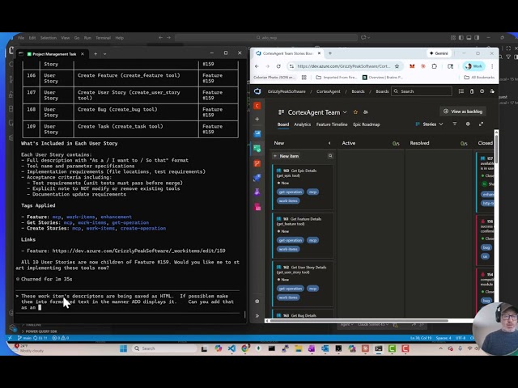Viewport: 518px width, 388px height.
Task: Click GrizzlyPeakSoftware breadcrumb
Action: click(x=287, y=91)
